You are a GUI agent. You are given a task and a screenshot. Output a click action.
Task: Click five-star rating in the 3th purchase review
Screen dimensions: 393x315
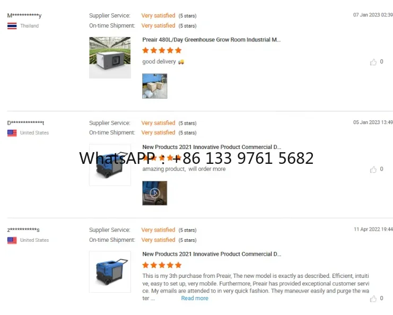(162, 265)
